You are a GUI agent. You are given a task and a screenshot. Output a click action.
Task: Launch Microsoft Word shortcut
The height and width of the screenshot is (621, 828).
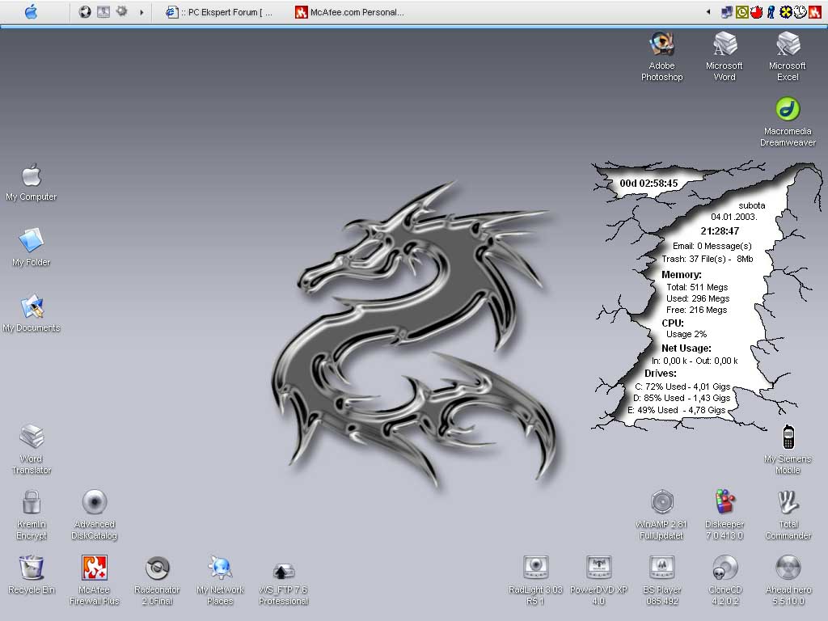[x=724, y=44]
